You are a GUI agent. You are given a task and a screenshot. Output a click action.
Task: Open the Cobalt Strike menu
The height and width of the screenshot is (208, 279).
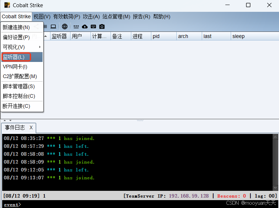tap(16, 16)
